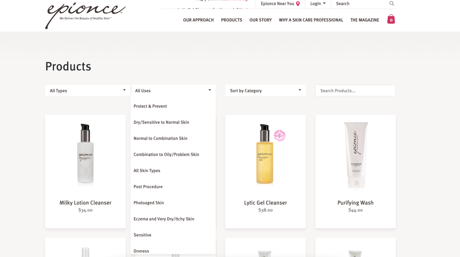
Task: Click the Lytic Gel Cleanser product thumbnail
Action: coord(265,154)
